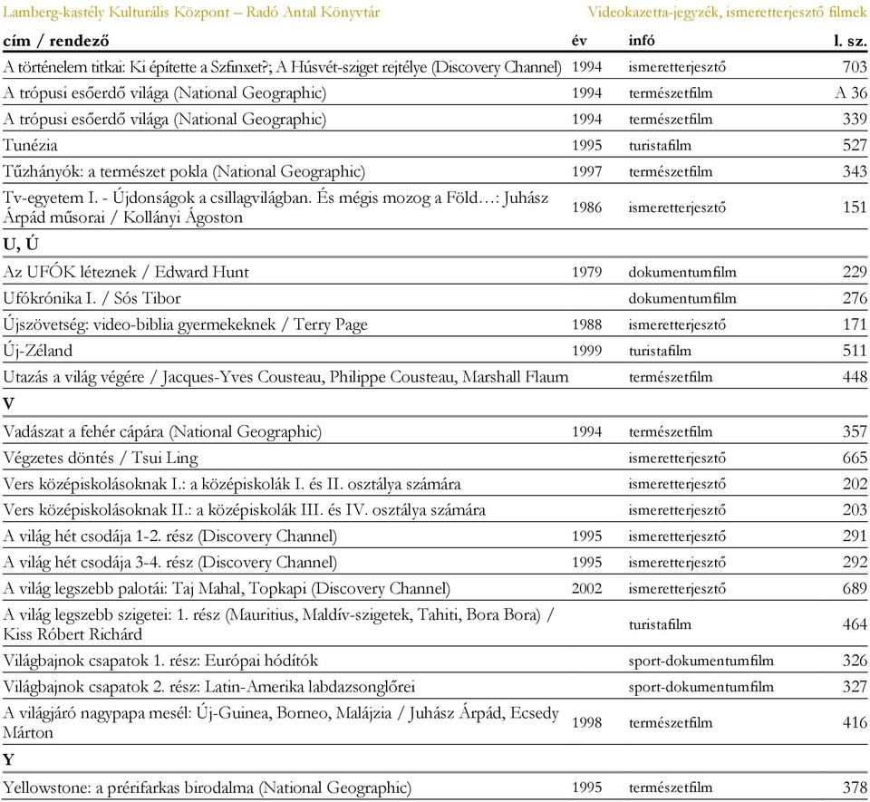Click the inventory number 416
870x802 pixels.
click(855, 722)
